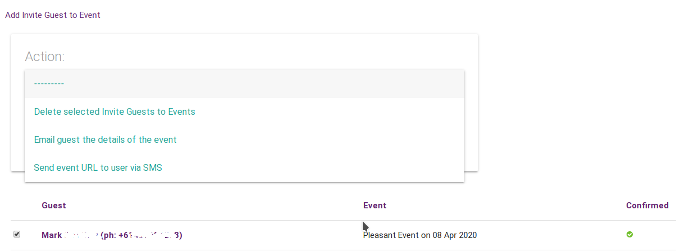Click blank row space between Event and Confirmed
This screenshot has width=676, height=252.
[x=550, y=235]
